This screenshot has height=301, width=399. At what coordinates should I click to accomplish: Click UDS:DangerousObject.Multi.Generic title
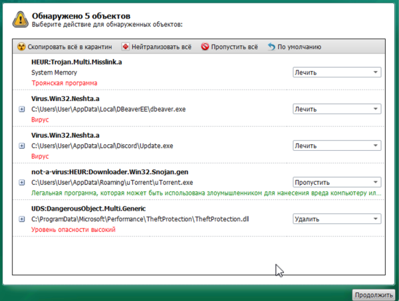click(x=88, y=209)
